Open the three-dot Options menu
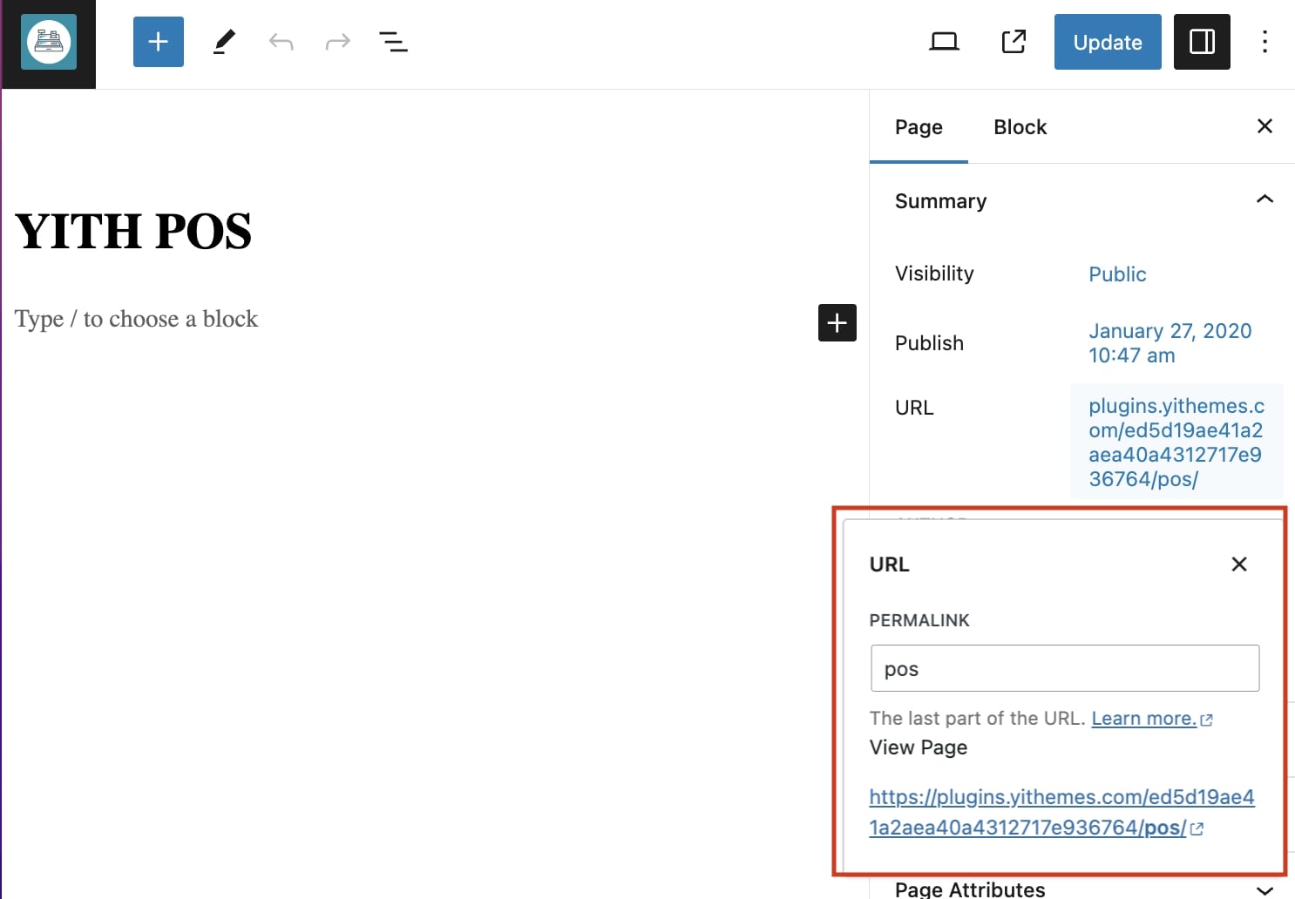Image resolution: width=1295 pixels, height=899 pixels. tap(1264, 42)
